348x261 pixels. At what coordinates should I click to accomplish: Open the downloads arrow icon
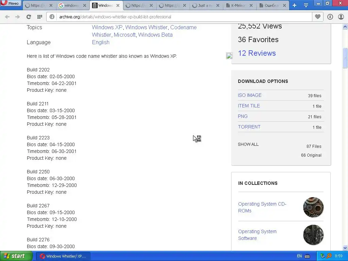click(x=330, y=17)
